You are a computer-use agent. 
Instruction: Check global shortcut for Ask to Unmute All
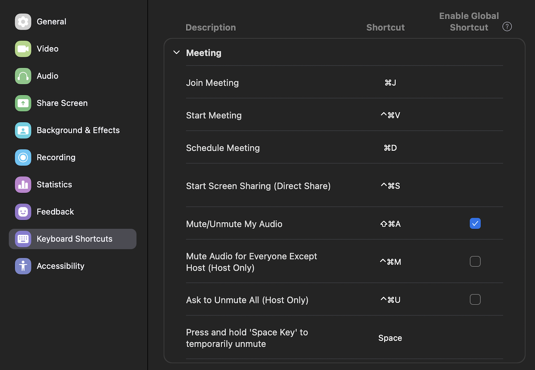point(475,300)
